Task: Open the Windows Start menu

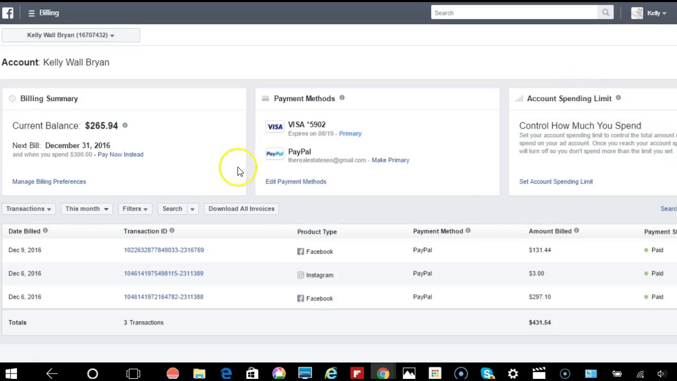Action: point(11,374)
